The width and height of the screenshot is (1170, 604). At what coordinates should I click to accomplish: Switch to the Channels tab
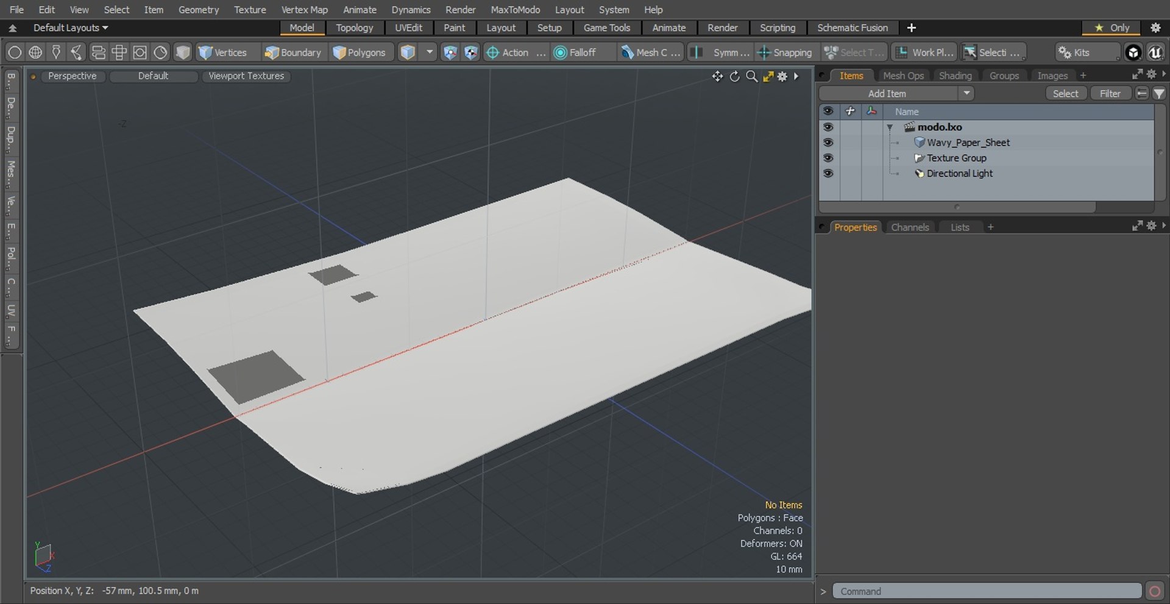910,227
